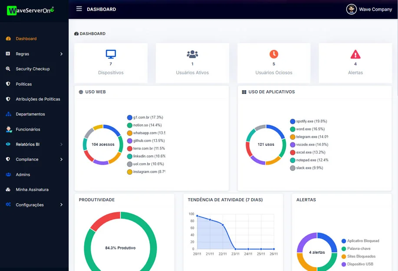Click the Admins users icon in sidebar

pos(8,174)
